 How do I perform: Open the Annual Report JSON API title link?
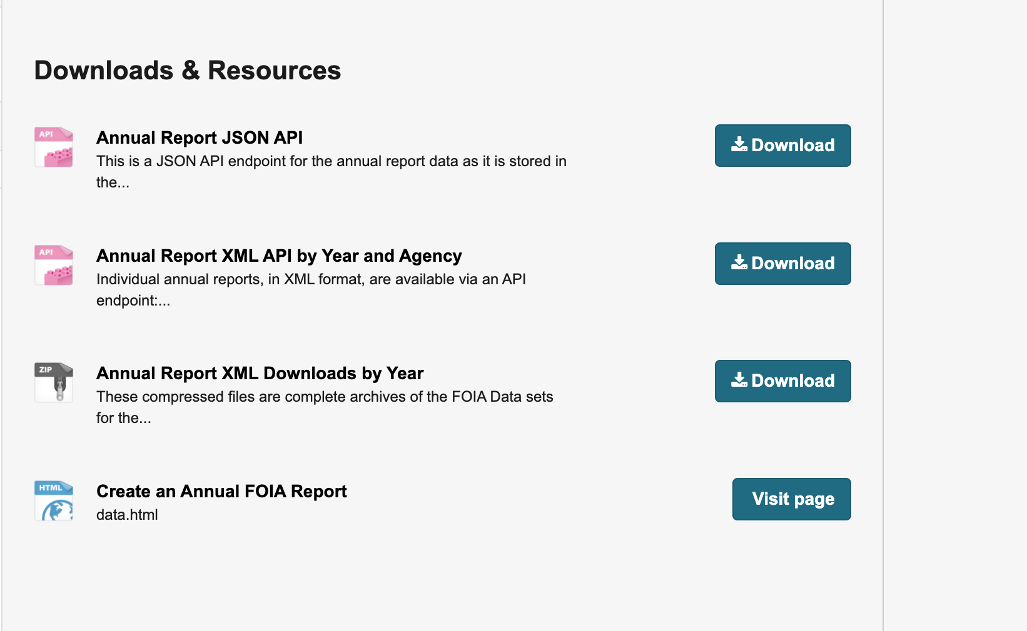click(200, 137)
